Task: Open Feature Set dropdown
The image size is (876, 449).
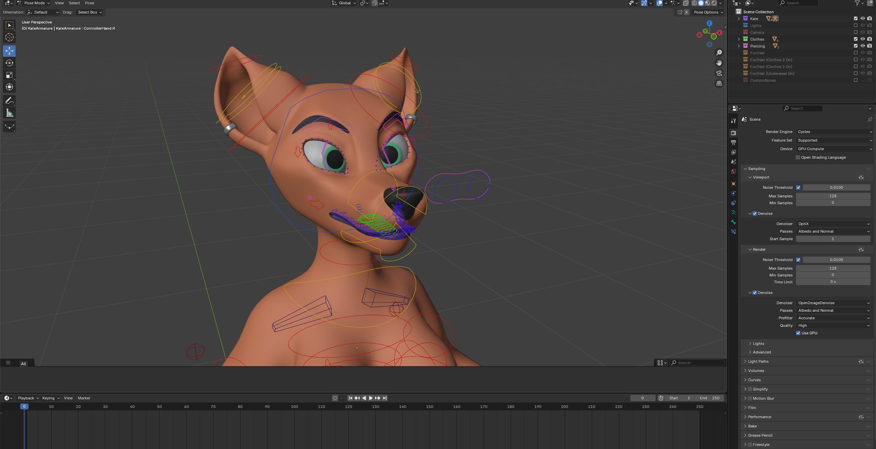Action: click(x=834, y=141)
